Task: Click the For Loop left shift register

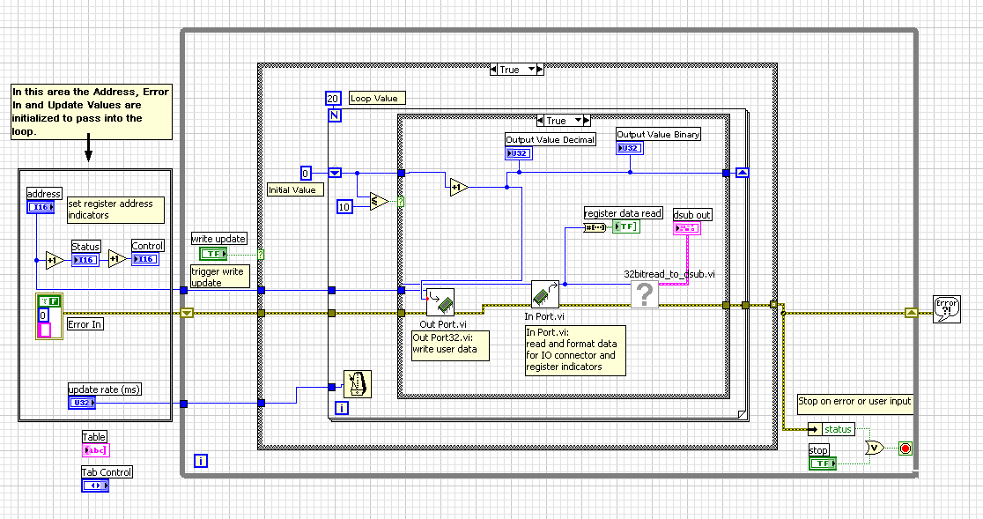Action: (335, 173)
